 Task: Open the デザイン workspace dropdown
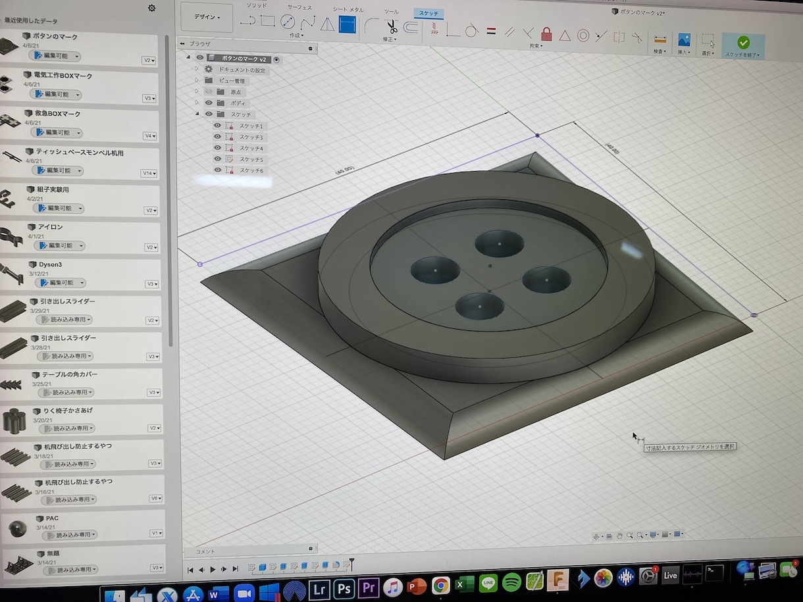pyautogui.click(x=207, y=17)
